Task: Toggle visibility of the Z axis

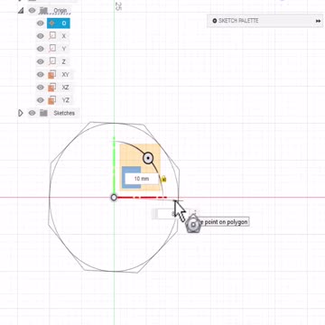Action: 41,61
